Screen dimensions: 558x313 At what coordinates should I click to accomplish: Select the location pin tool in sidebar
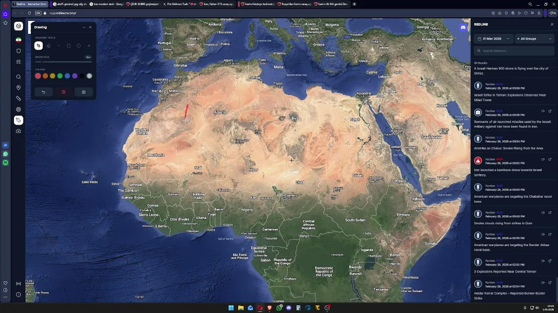[x=18, y=88]
